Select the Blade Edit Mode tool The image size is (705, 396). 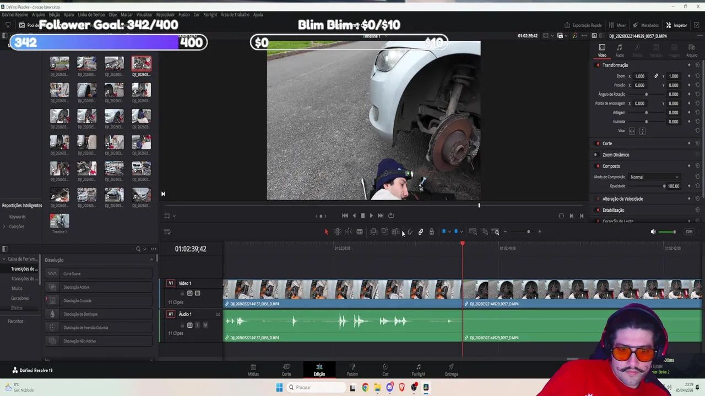360,232
